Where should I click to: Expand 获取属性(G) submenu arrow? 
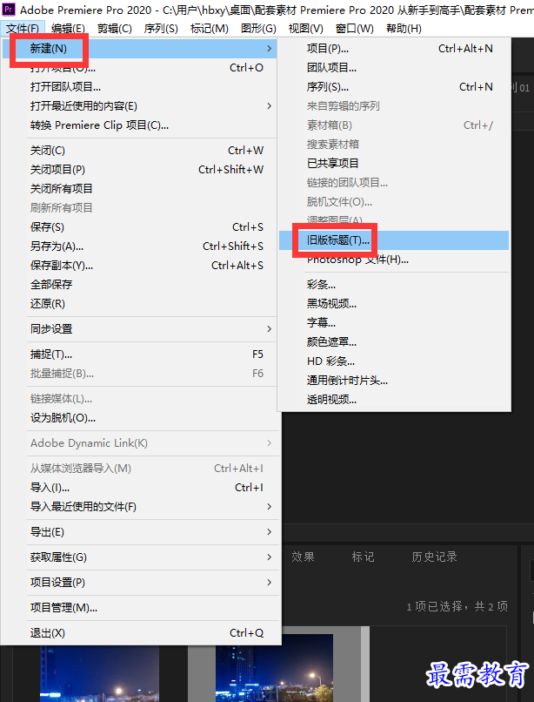[x=269, y=557]
